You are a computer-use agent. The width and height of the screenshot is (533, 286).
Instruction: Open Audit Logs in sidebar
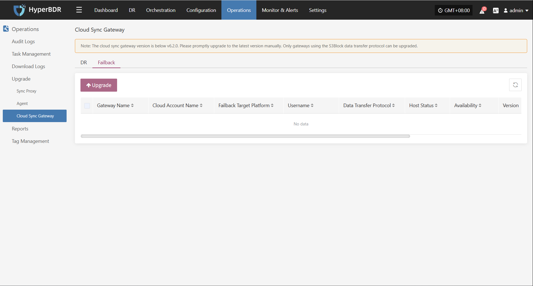click(23, 41)
